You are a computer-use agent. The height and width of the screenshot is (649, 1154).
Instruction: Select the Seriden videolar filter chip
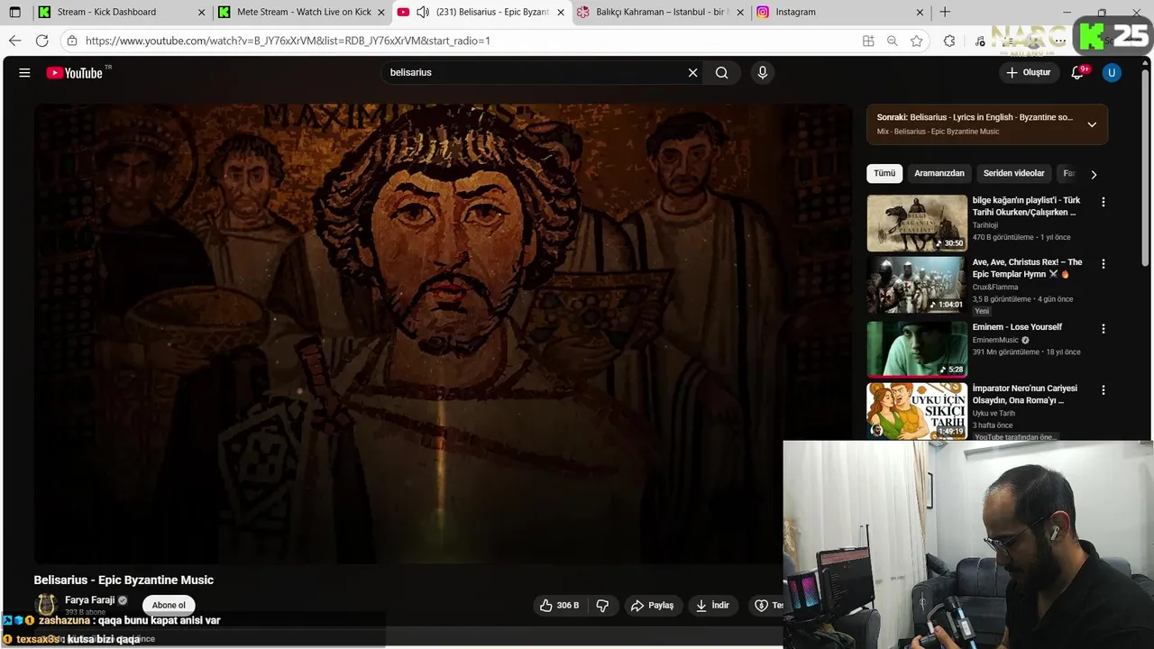coord(1013,173)
